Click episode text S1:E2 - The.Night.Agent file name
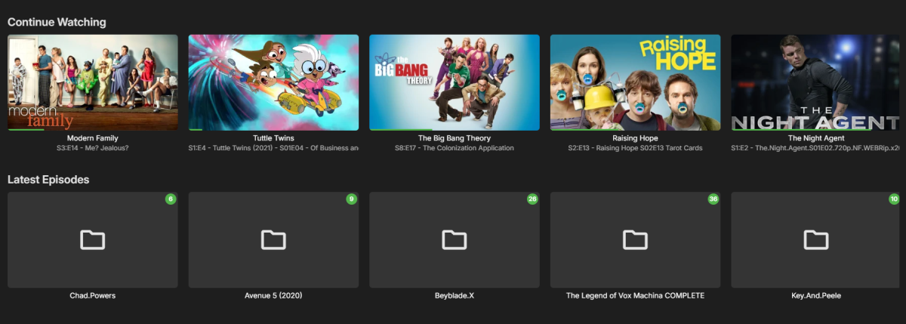This screenshot has height=324, width=906. (816, 148)
